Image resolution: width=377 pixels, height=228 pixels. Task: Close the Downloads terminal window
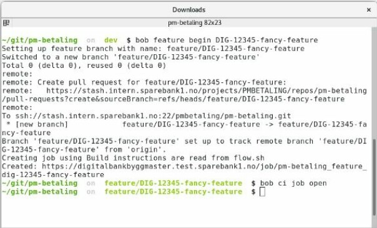(x=369, y=10)
